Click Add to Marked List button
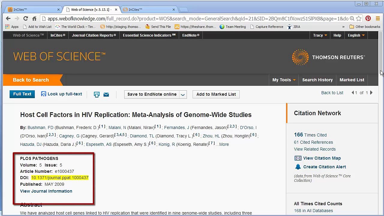Screen dimensions: 384x216 [x=216, y=94]
